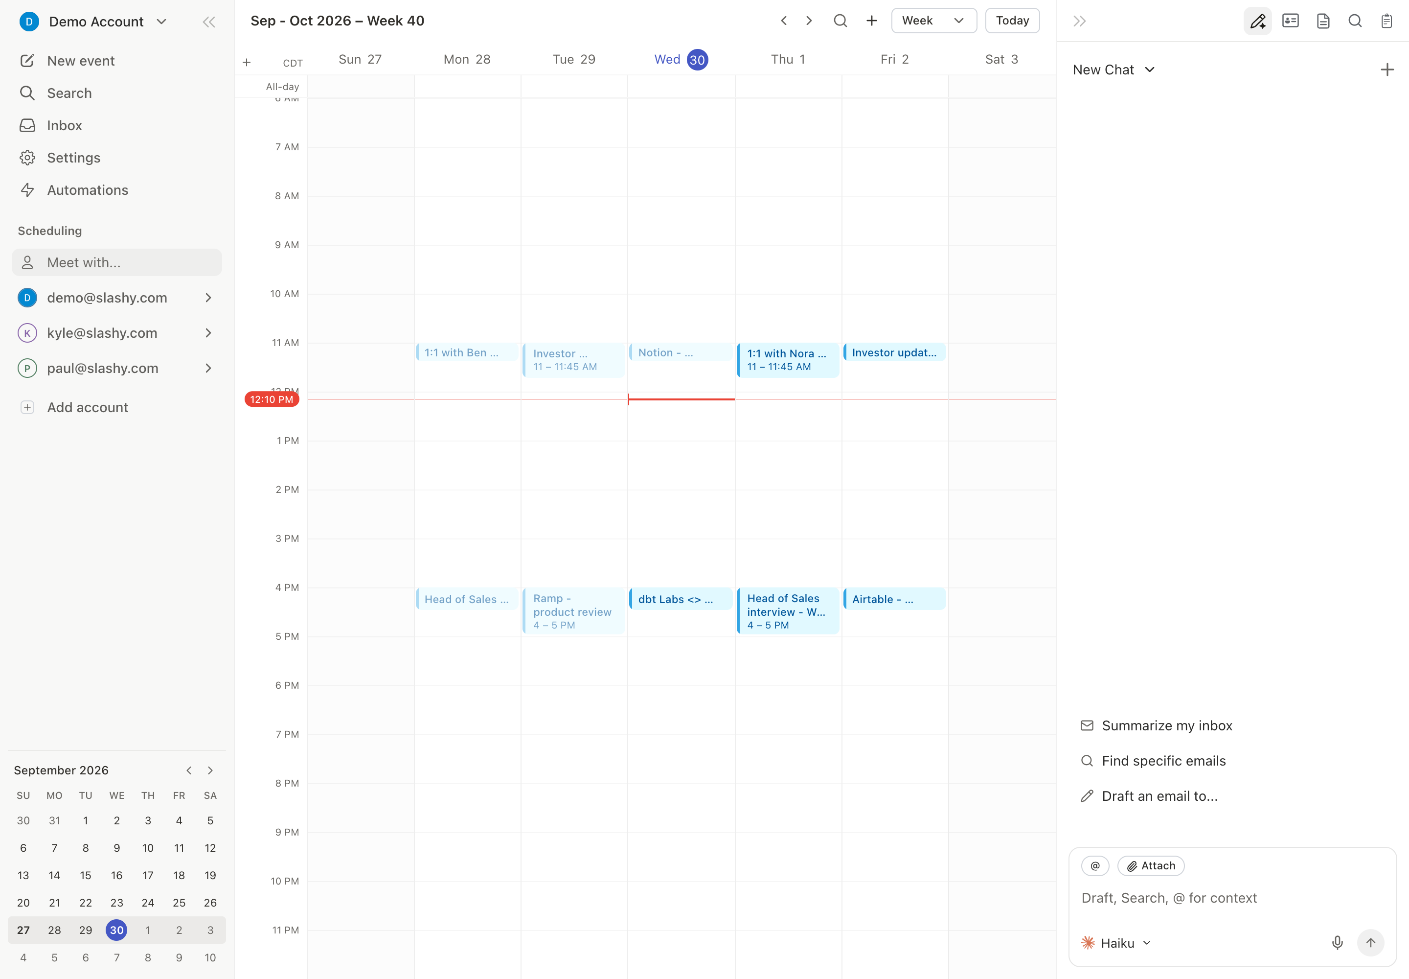The width and height of the screenshot is (1409, 979).
Task: Select Find specific emails suggestion
Action: tap(1153, 761)
